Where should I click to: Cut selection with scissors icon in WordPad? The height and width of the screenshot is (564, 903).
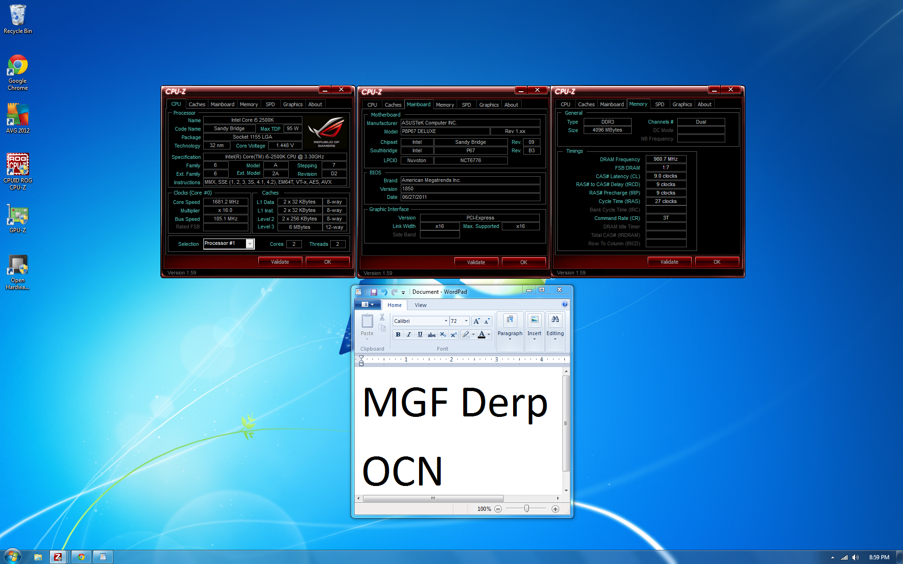pos(382,317)
